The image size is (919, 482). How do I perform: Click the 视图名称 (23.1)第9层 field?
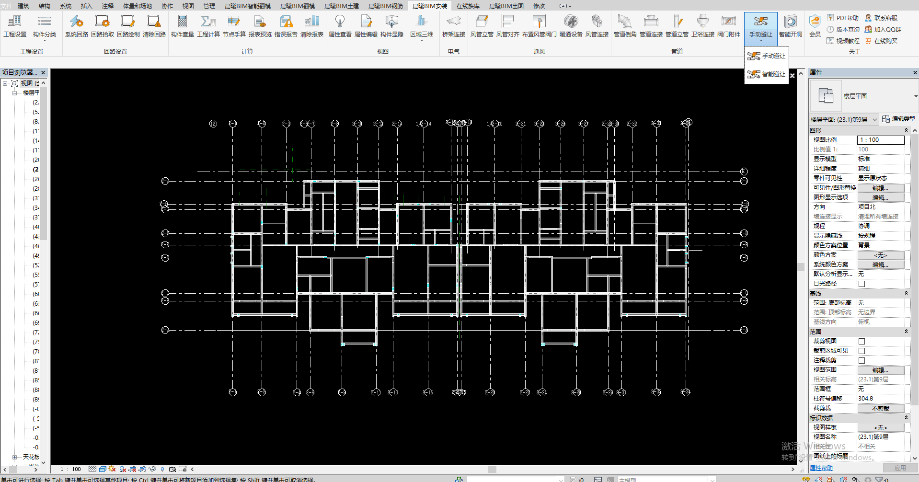pyautogui.click(x=881, y=437)
